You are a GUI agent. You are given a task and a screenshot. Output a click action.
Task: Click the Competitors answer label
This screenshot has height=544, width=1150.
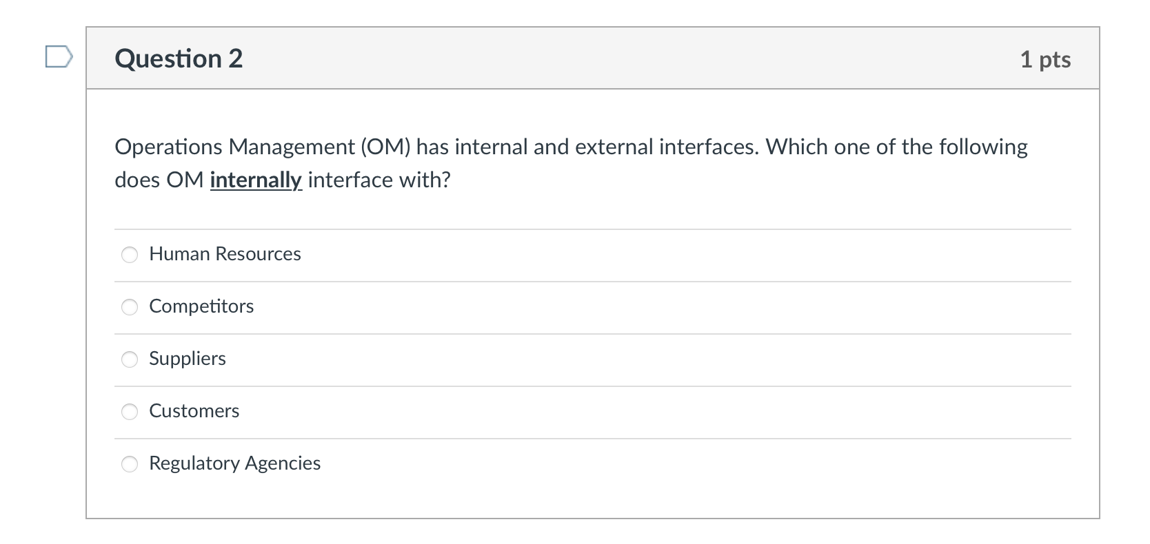tap(201, 307)
